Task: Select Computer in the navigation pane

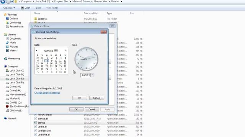Action: (13, 67)
